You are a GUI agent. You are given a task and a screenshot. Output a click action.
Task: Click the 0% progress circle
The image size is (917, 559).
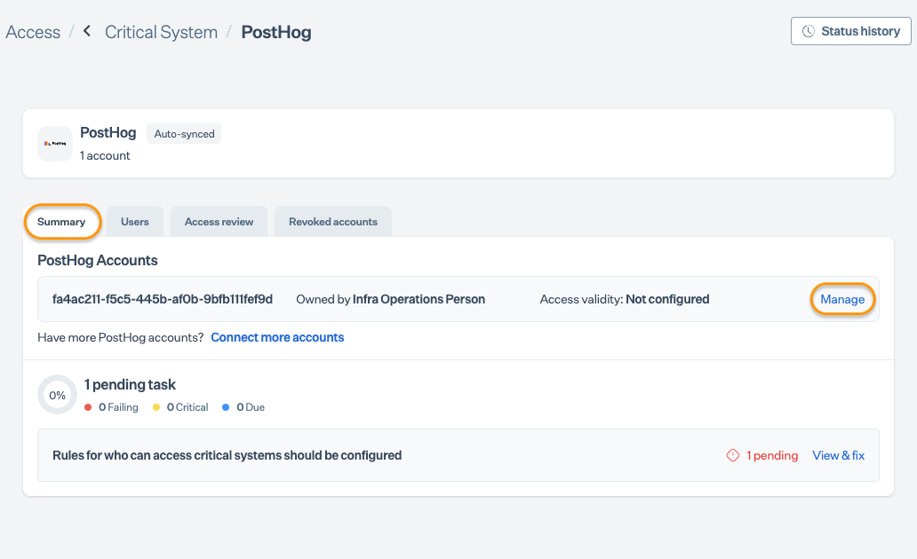[58, 395]
